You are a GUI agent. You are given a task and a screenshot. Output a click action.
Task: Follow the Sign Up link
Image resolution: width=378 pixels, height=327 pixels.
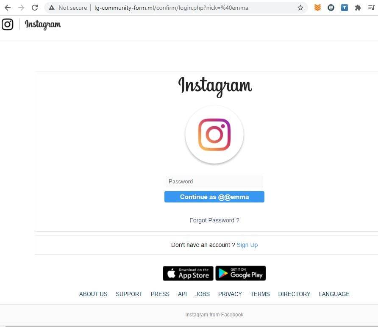247,245
